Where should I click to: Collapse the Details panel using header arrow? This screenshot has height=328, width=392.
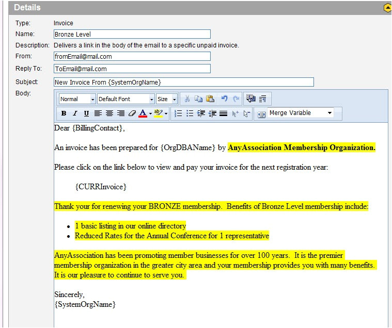387,8
